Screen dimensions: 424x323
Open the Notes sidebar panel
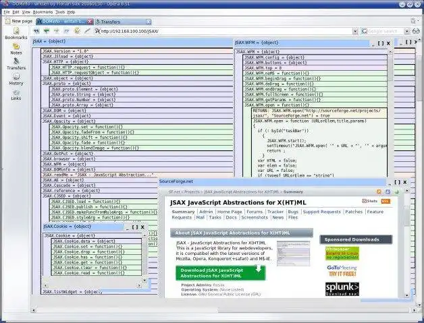(x=16, y=49)
